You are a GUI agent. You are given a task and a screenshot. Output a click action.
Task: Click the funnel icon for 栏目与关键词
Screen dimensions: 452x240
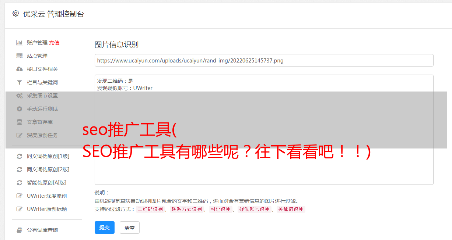(x=20, y=82)
